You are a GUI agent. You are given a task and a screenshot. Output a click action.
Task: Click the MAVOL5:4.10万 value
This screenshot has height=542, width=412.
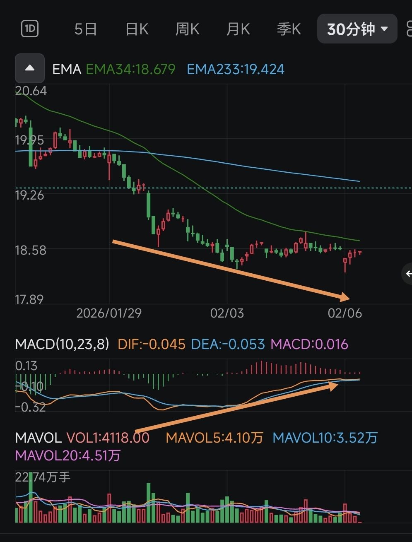[x=214, y=438]
